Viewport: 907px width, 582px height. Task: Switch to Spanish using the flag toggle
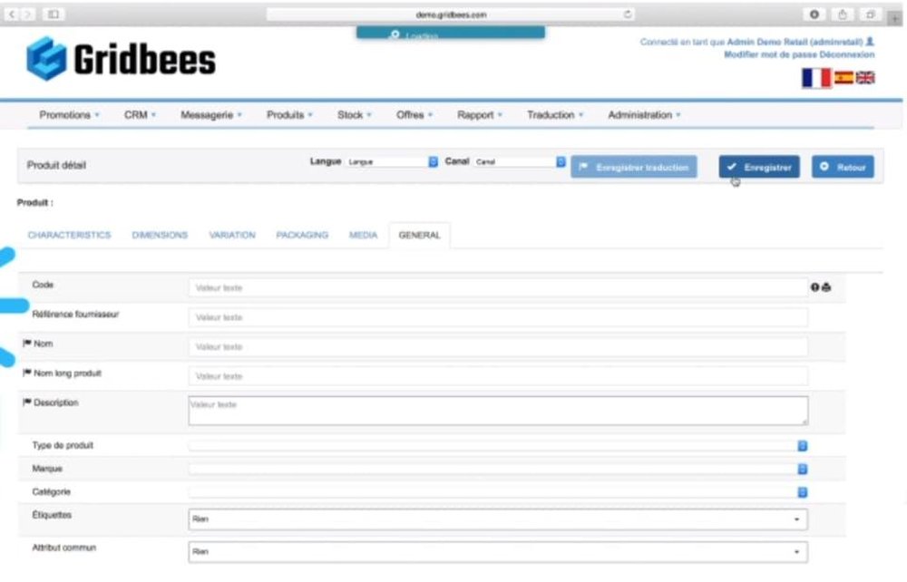pos(842,80)
